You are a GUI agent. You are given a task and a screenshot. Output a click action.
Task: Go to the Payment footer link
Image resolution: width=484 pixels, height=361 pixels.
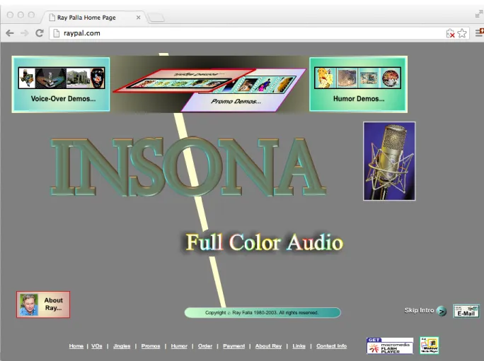coord(234,346)
